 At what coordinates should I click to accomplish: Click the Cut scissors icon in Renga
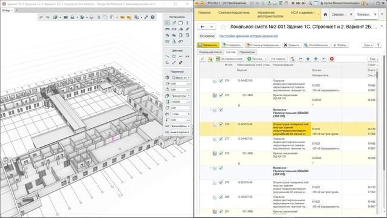pos(99,18)
